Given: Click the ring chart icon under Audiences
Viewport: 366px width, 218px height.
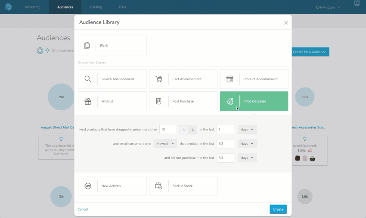Looking at the screenshot, I should pyautogui.click(x=40, y=51).
